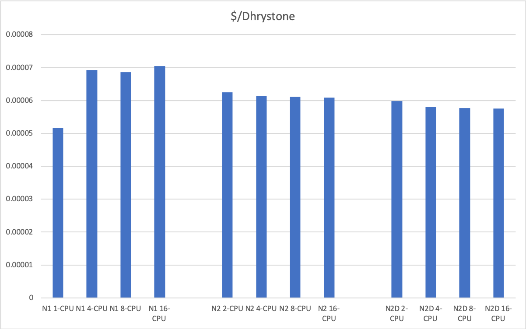Click the N2 2-CPU x-axis label

227,308
